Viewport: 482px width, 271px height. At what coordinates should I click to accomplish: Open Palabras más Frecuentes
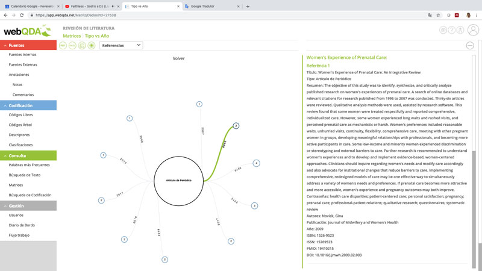click(x=29, y=165)
